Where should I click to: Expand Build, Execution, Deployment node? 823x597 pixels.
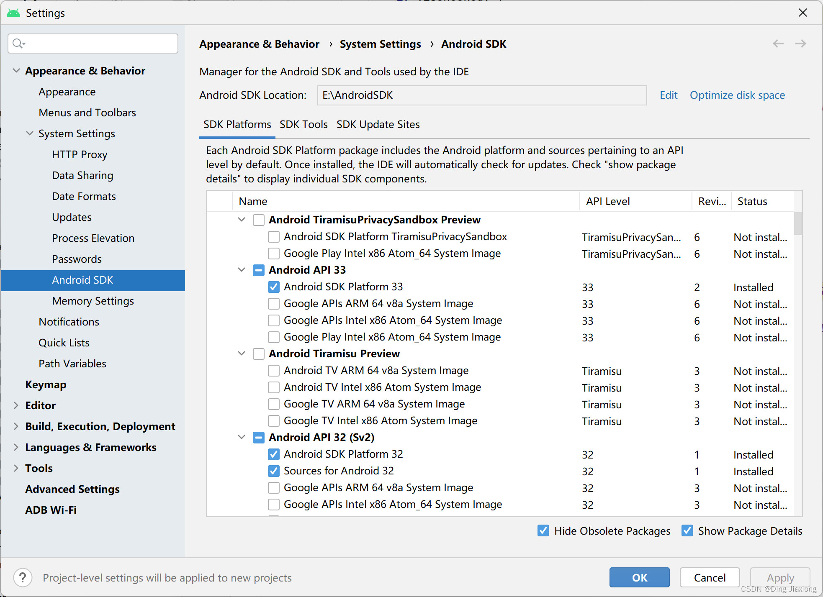pos(16,426)
